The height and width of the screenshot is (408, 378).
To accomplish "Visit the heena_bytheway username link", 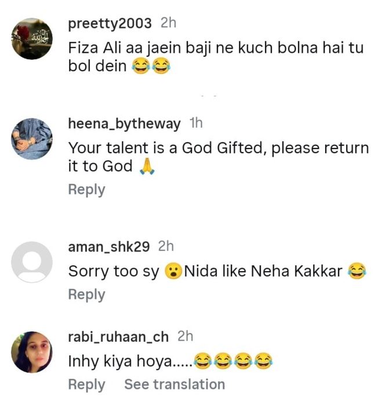I will pyautogui.click(x=125, y=124).
